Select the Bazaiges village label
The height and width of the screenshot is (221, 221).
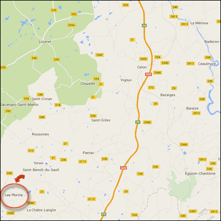pos(168,95)
